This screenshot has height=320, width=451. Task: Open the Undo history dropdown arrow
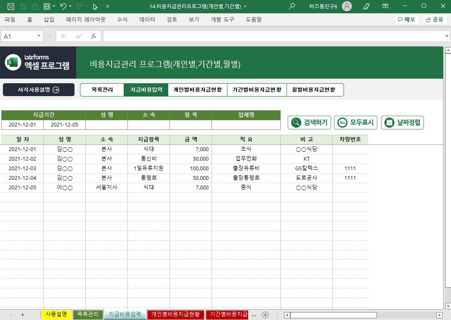pos(70,6)
